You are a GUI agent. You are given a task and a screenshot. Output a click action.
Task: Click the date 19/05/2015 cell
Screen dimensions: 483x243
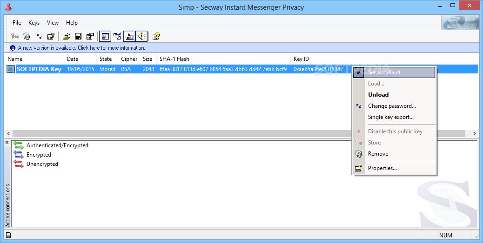[80, 69]
